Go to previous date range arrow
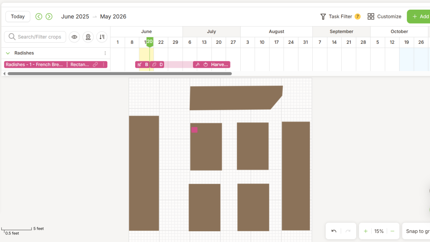 point(39,16)
